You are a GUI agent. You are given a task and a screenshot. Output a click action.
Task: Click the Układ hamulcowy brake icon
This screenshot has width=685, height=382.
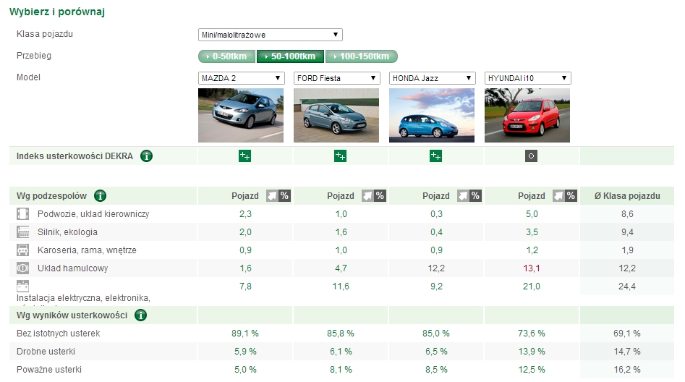[x=23, y=268]
